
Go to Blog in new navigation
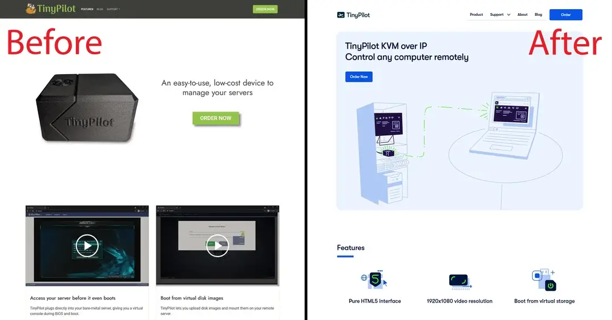(x=538, y=14)
